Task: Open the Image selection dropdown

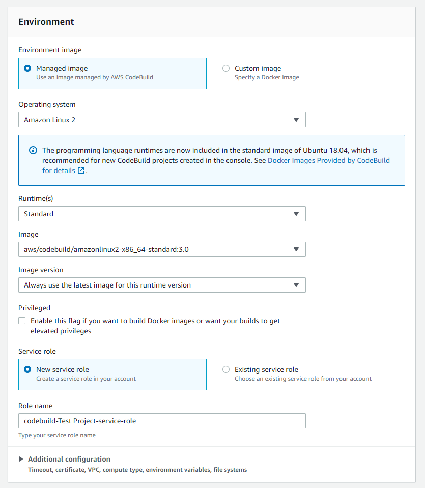Action: (x=162, y=249)
